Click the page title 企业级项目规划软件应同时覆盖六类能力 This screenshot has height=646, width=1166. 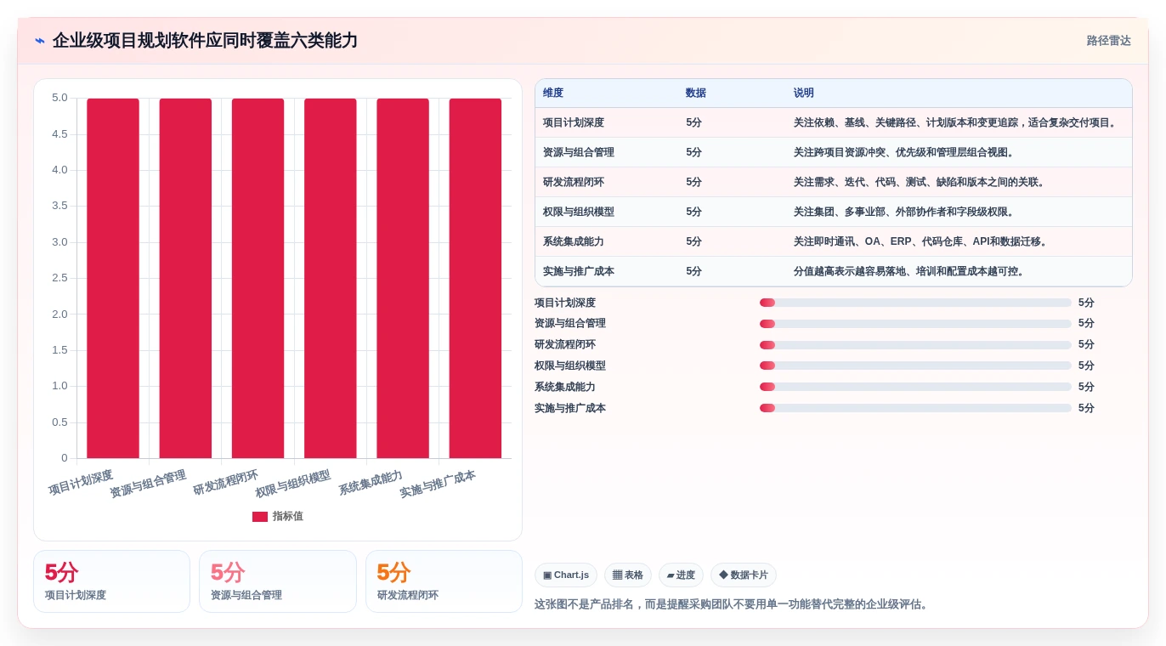(205, 41)
